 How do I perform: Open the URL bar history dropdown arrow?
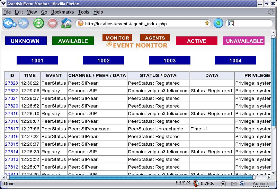(207, 23)
